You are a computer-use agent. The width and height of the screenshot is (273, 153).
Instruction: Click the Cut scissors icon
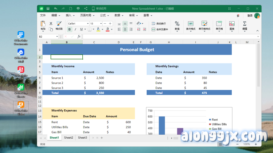point(51,24)
